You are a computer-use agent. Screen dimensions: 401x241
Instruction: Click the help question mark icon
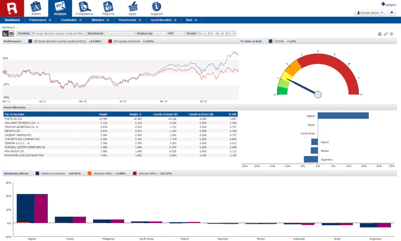[x=391, y=34]
